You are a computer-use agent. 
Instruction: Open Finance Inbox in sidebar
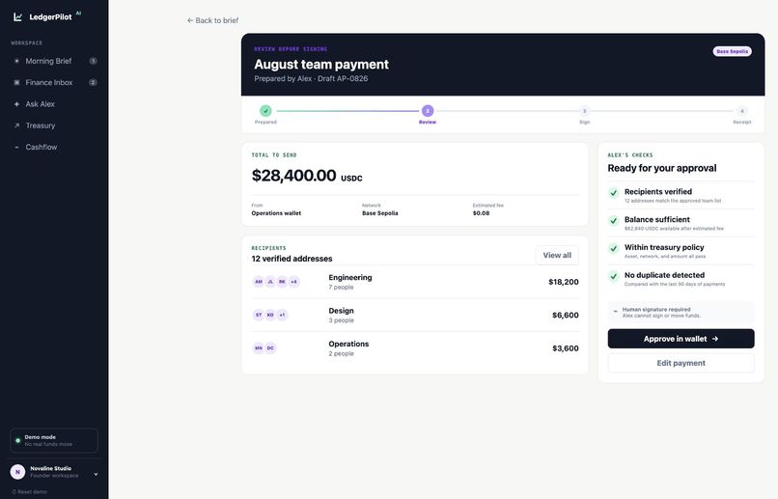[x=54, y=82]
